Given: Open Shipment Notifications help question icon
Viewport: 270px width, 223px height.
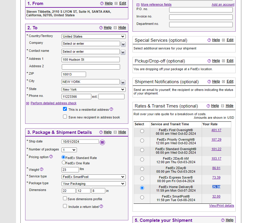Looking at the screenshot, I should [x=209, y=81].
